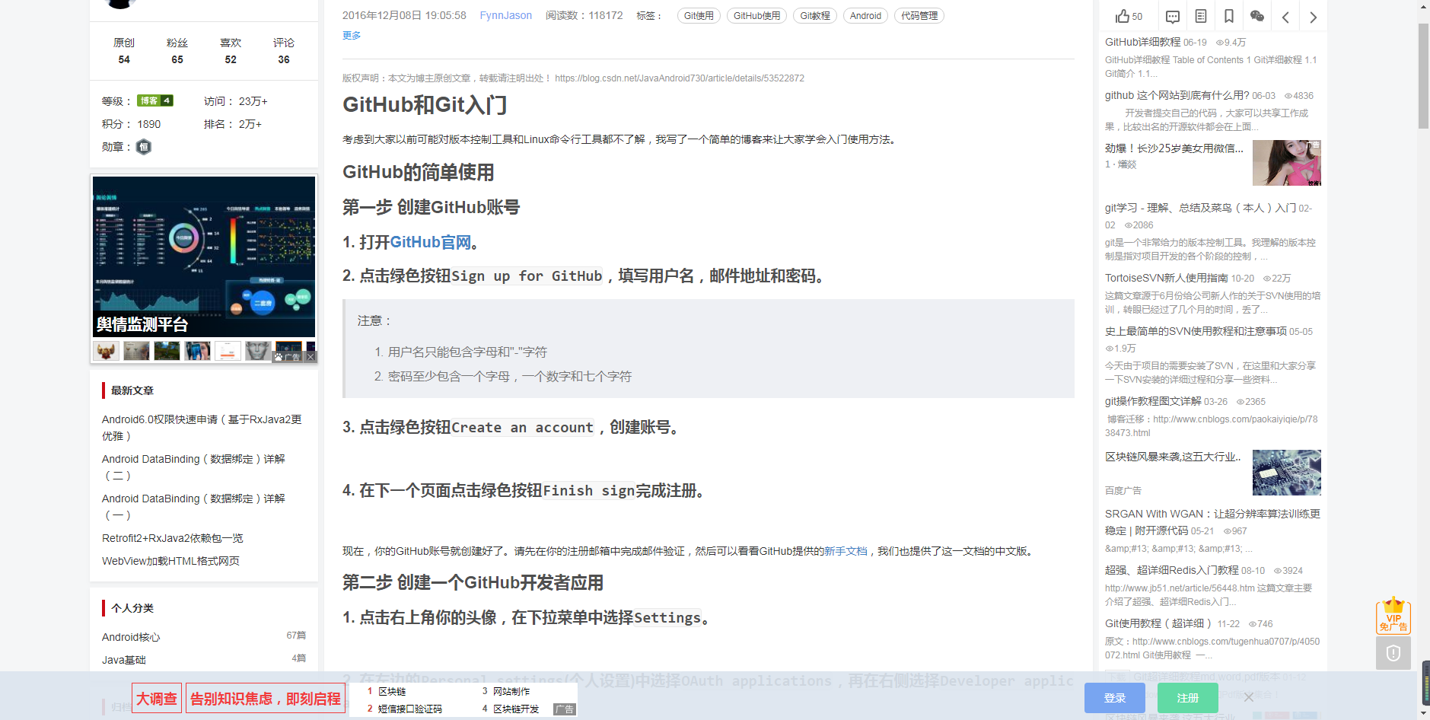The image size is (1430, 720).
Task: Open the GitHub官网 hyperlink
Action: coord(430,242)
